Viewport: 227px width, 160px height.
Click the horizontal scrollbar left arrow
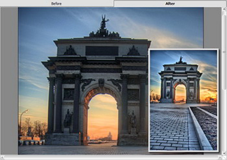pyautogui.click(x=2, y=157)
